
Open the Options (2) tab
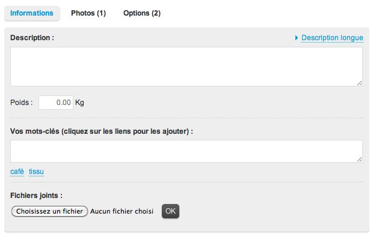click(142, 13)
